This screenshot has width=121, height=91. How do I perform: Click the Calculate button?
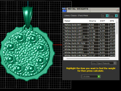(91, 76)
